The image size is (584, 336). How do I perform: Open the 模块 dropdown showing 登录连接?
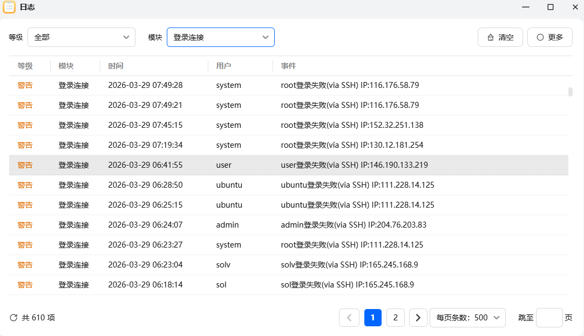[220, 37]
